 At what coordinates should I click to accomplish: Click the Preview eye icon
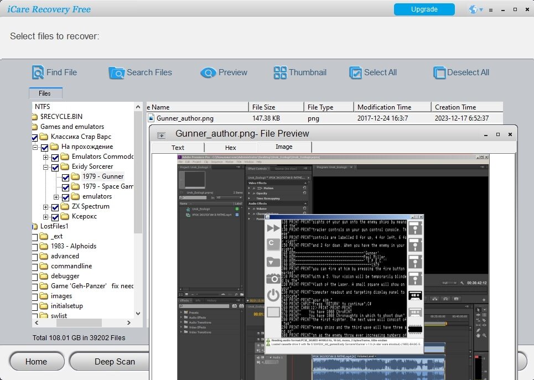point(208,72)
